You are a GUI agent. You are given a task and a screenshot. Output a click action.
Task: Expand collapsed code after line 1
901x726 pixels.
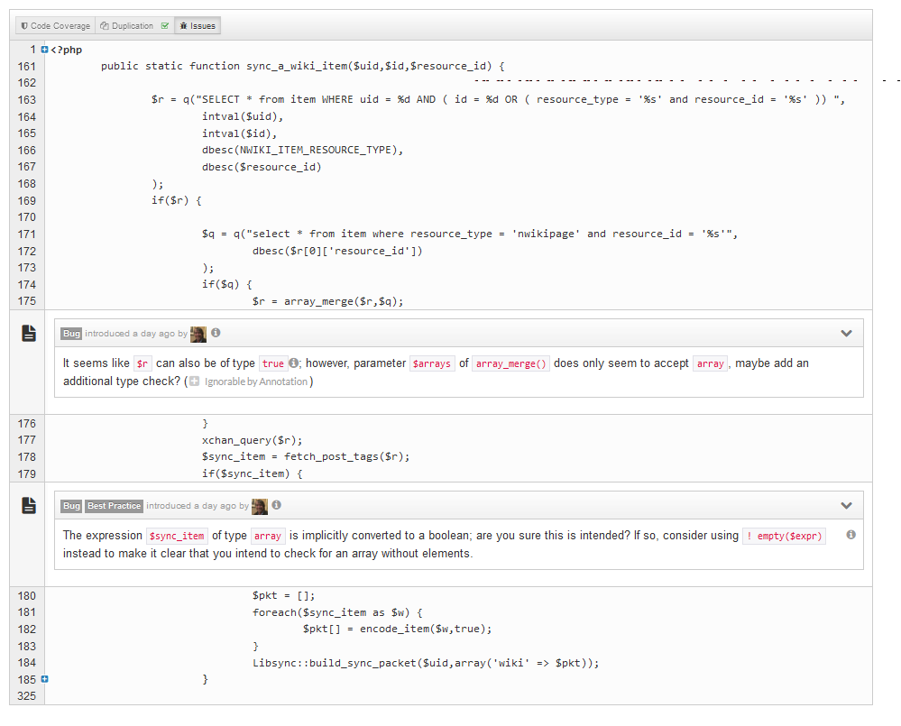pyautogui.click(x=44, y=50)
